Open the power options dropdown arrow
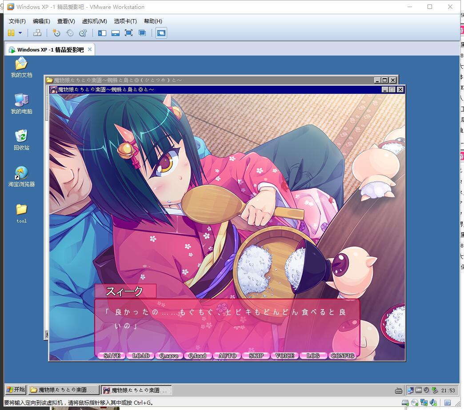Screen dimensions: 464x410 20,33
